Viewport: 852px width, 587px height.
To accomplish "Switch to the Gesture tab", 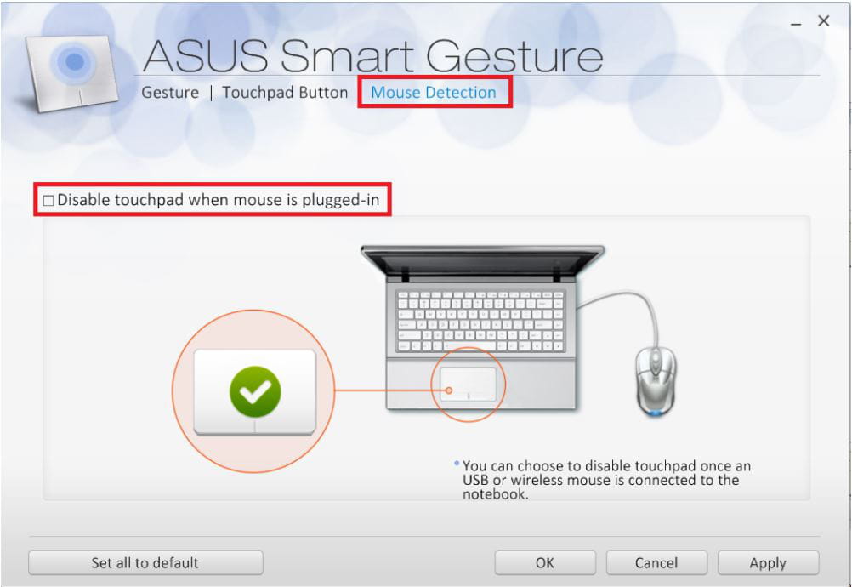I will click(x=170, y=93).
